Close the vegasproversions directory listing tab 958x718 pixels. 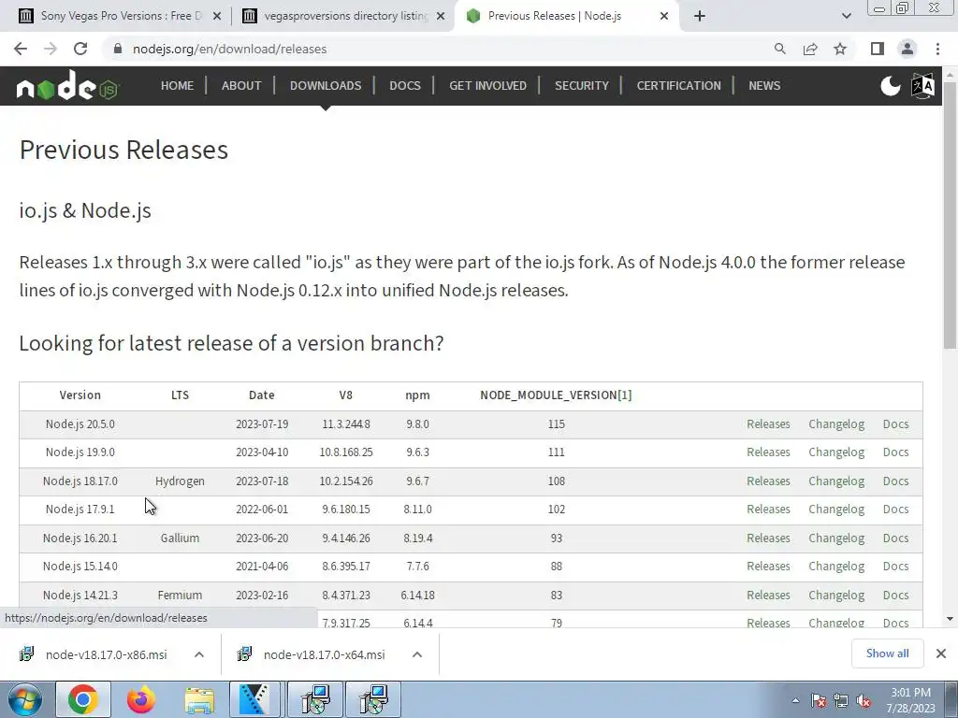pos(441,17)
